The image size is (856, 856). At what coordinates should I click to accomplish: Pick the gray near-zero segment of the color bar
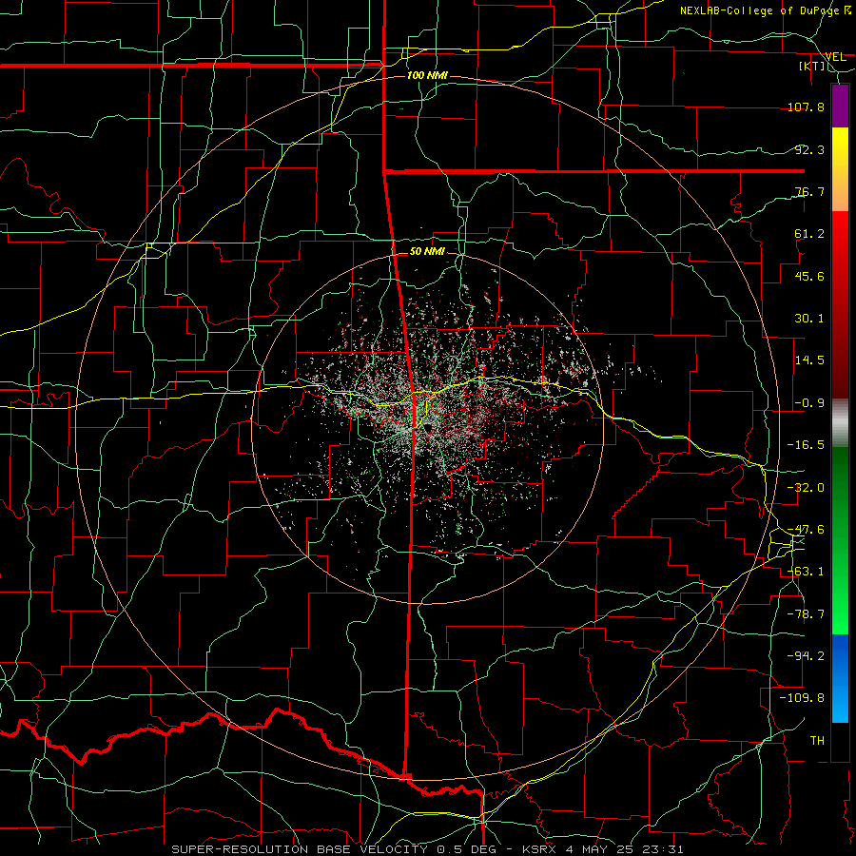click(x=840, y=423)
